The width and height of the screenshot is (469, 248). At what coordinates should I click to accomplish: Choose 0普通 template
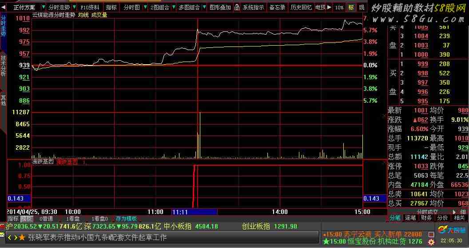[46, 218]
